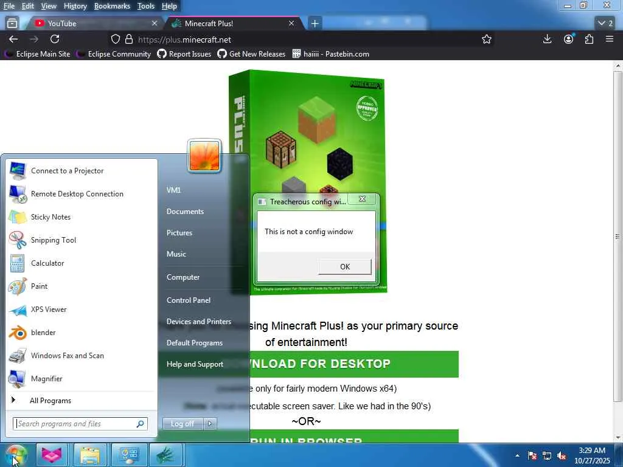Open the tracking protection shield icon
The image size is (623, 467).
click(x=115, y=39)
